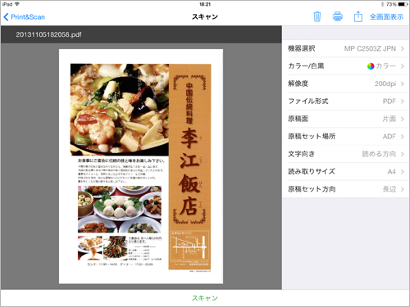
Task: Open the 文字向き text orientation setting
Action: coord(346,154)
